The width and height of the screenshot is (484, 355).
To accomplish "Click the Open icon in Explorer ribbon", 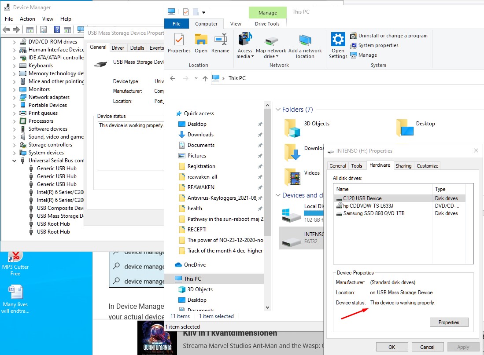I will click(201, 44).
